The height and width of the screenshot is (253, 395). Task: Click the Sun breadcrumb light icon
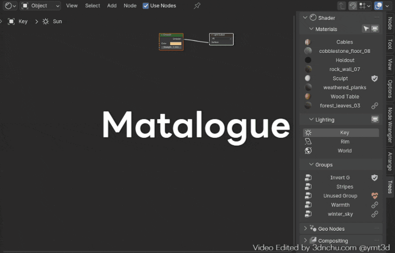pos(46,21)
